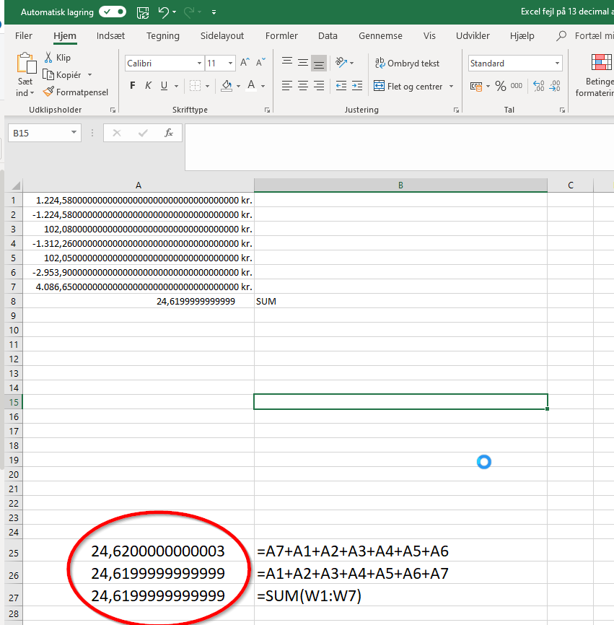Click the increase font size icon
The image size is (614, 625).
coord(245,63)
